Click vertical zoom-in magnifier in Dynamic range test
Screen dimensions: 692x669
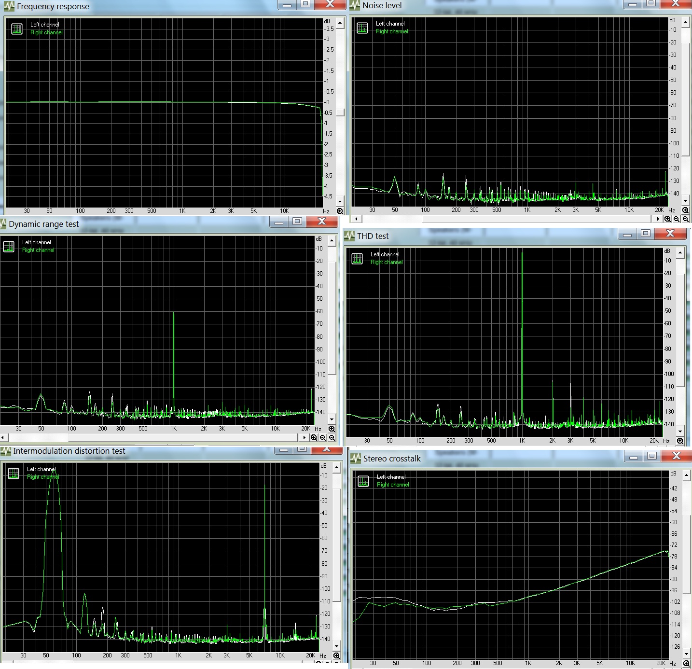(x=332, y=429)
